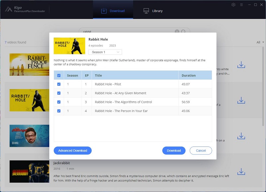Click the Jackrabbit title text

pos(62,163)
